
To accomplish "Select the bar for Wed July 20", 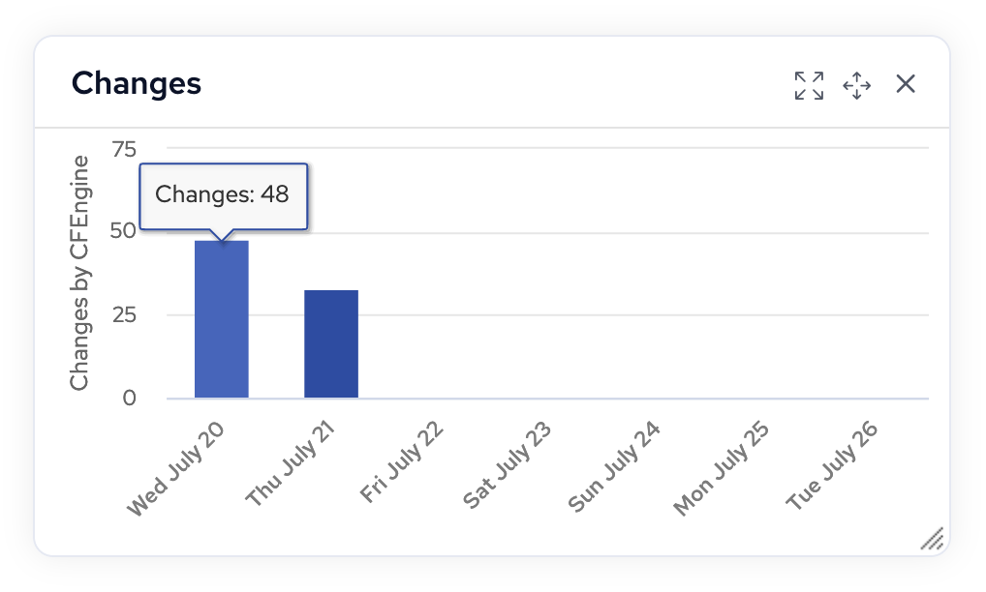I will pos(221,319).
